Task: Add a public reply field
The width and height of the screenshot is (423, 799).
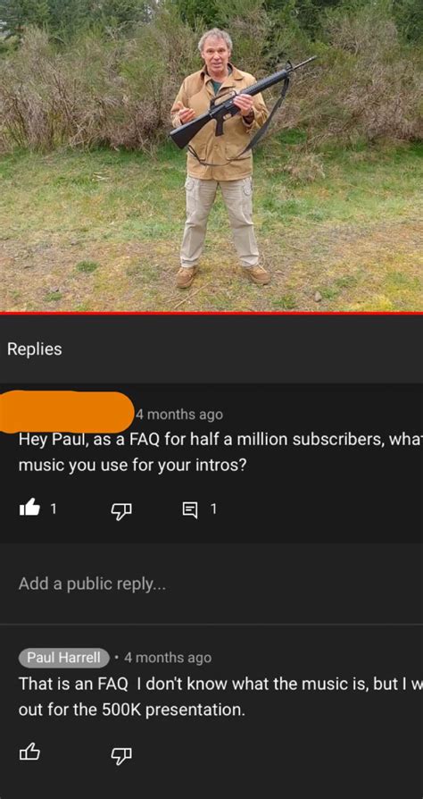Action: pos(211,584)
